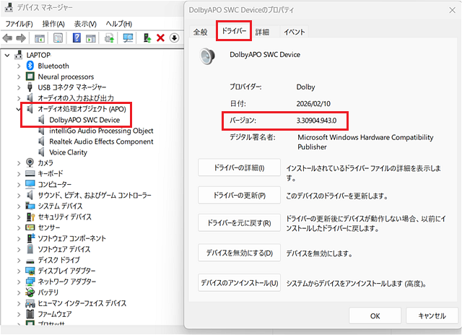Expand the サウンド、ビデオ、およびゲーム コントローラー category
Image resolution: width=462 pixels, height=335 pixels.
point(19,196)
